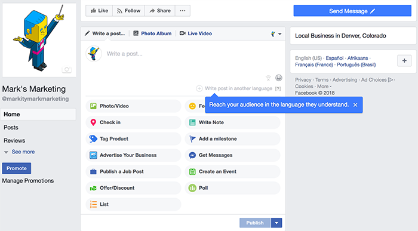Switch language to Français (France)
Image resolution: width=418 pixels, height=231 pixels.
coord(314,64)
